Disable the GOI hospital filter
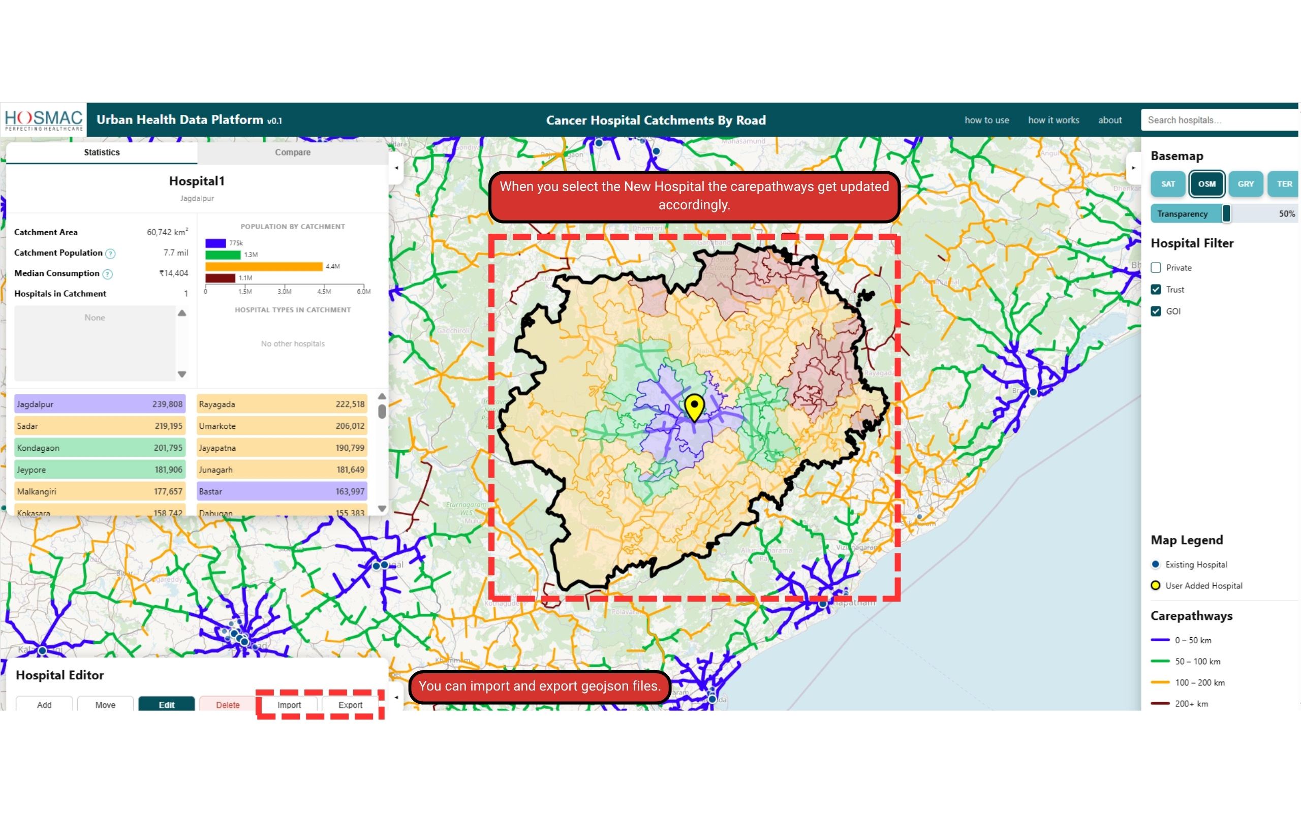The height and width of the screenshot is (813, 1301). pyautogui.click(x=1156, y=311)
